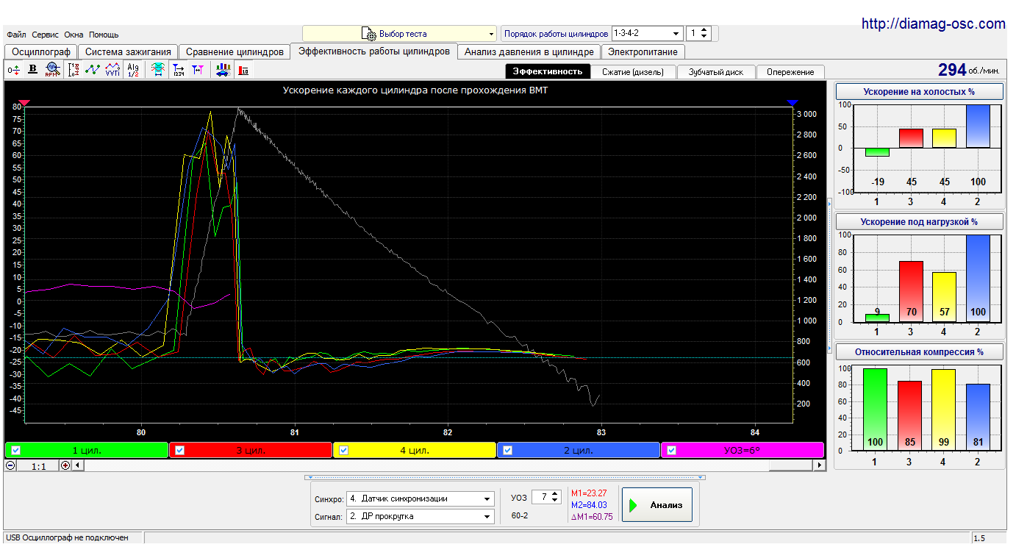Click the zoom in plus icon
This screenshot has height=547, width=1016.
coord(65,465)
